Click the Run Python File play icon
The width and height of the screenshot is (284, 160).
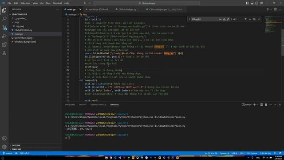pos(268,9)
